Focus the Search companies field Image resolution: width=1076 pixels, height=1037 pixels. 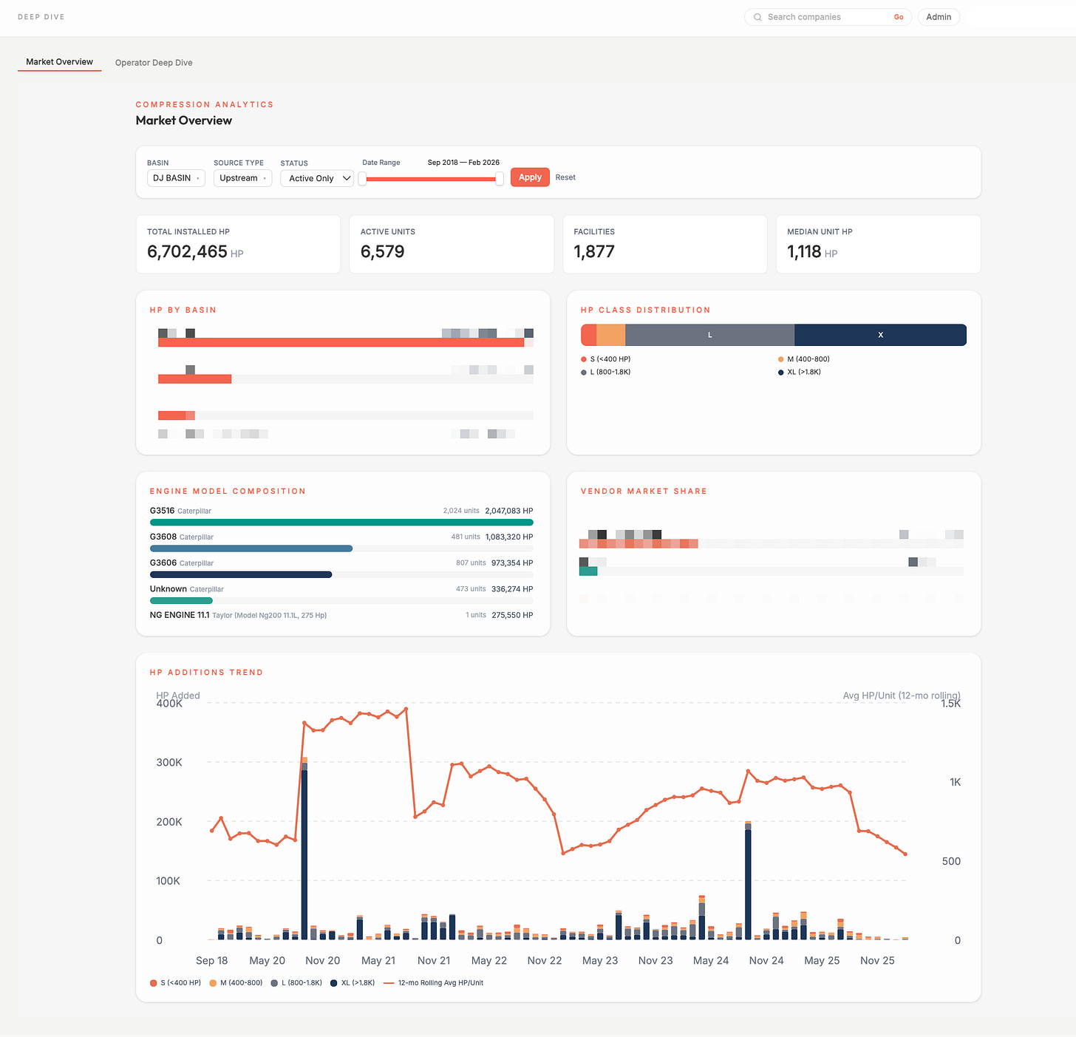826,17
